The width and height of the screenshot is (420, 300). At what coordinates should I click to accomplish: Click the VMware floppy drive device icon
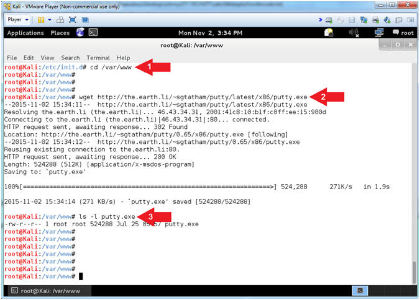[352, 20]
